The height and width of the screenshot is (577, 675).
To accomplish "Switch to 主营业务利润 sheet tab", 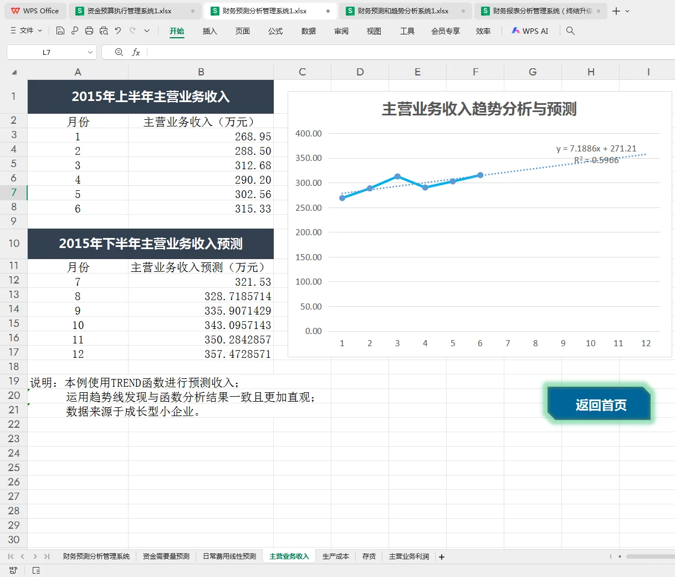I will [x=409, y=556].
